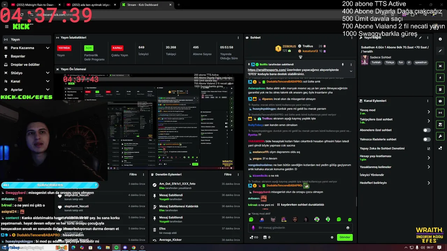This screenshot has height=251, width=447.
Task: Toggle the channel actions widget icon in right toolbar
Action: pos(440,124)
